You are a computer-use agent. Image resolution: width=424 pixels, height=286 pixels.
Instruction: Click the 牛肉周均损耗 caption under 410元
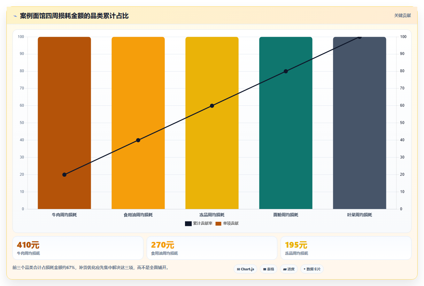point(28,253)
